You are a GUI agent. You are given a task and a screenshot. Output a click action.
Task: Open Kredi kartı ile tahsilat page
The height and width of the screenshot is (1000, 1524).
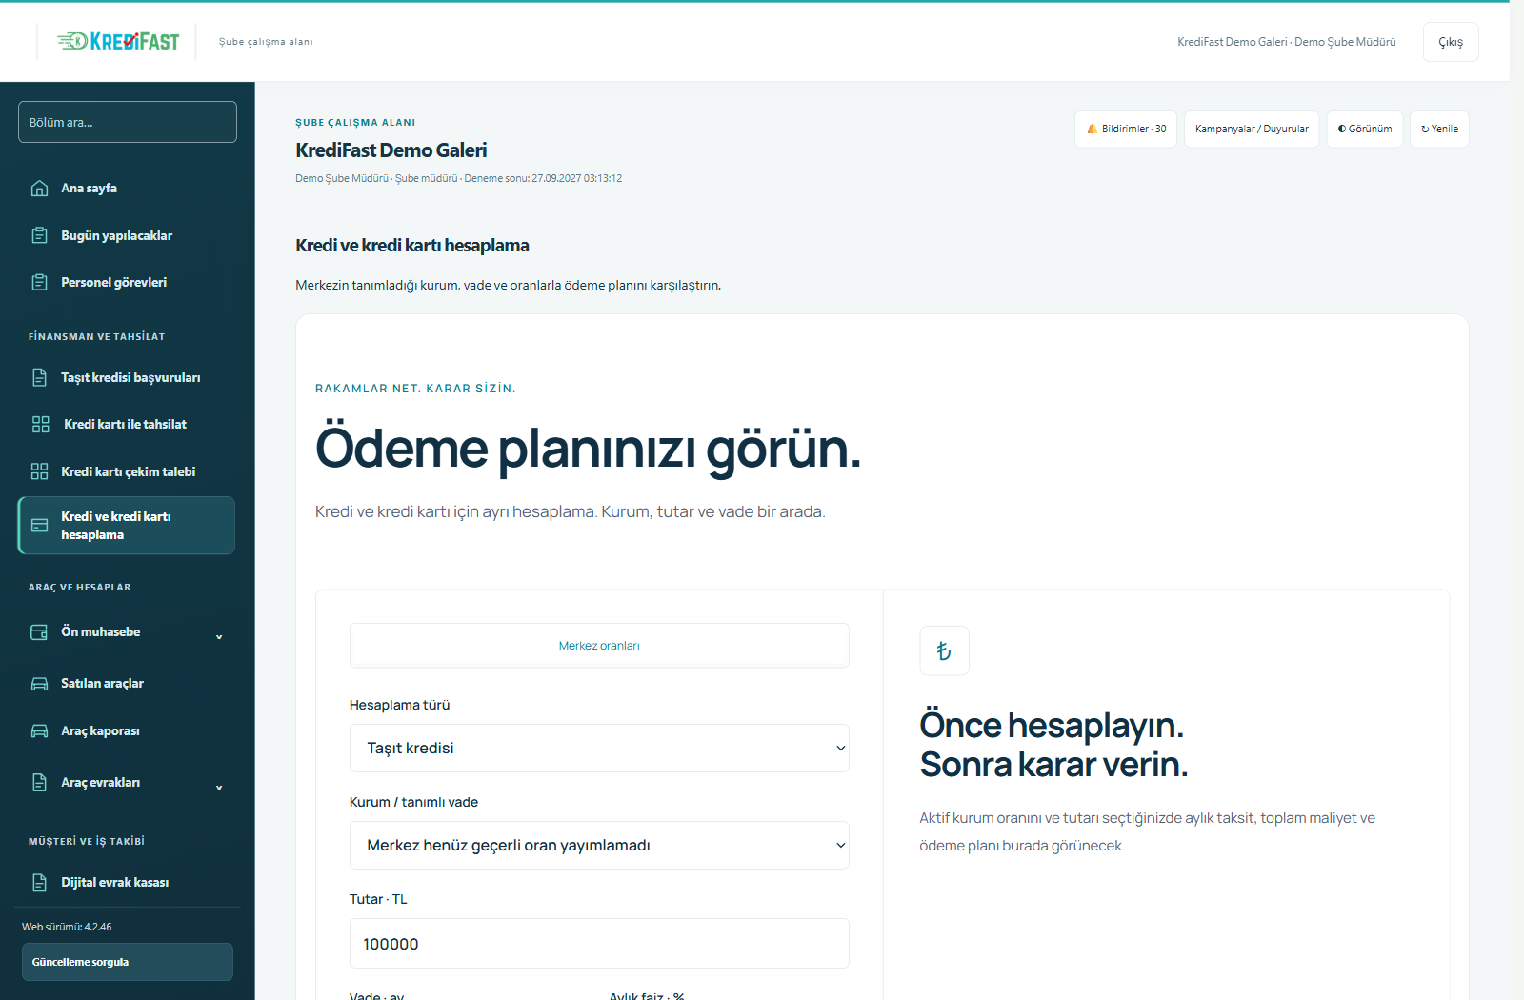coord(127,424)
